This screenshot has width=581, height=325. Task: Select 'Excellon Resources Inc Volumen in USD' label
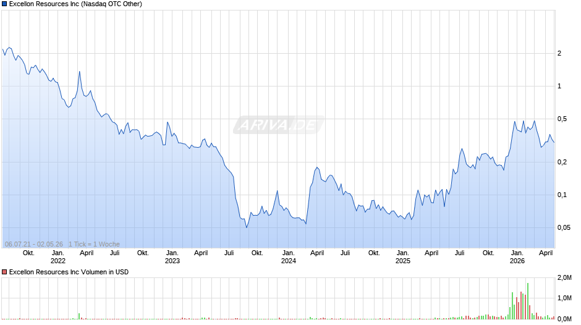click(x=69, y=272)
